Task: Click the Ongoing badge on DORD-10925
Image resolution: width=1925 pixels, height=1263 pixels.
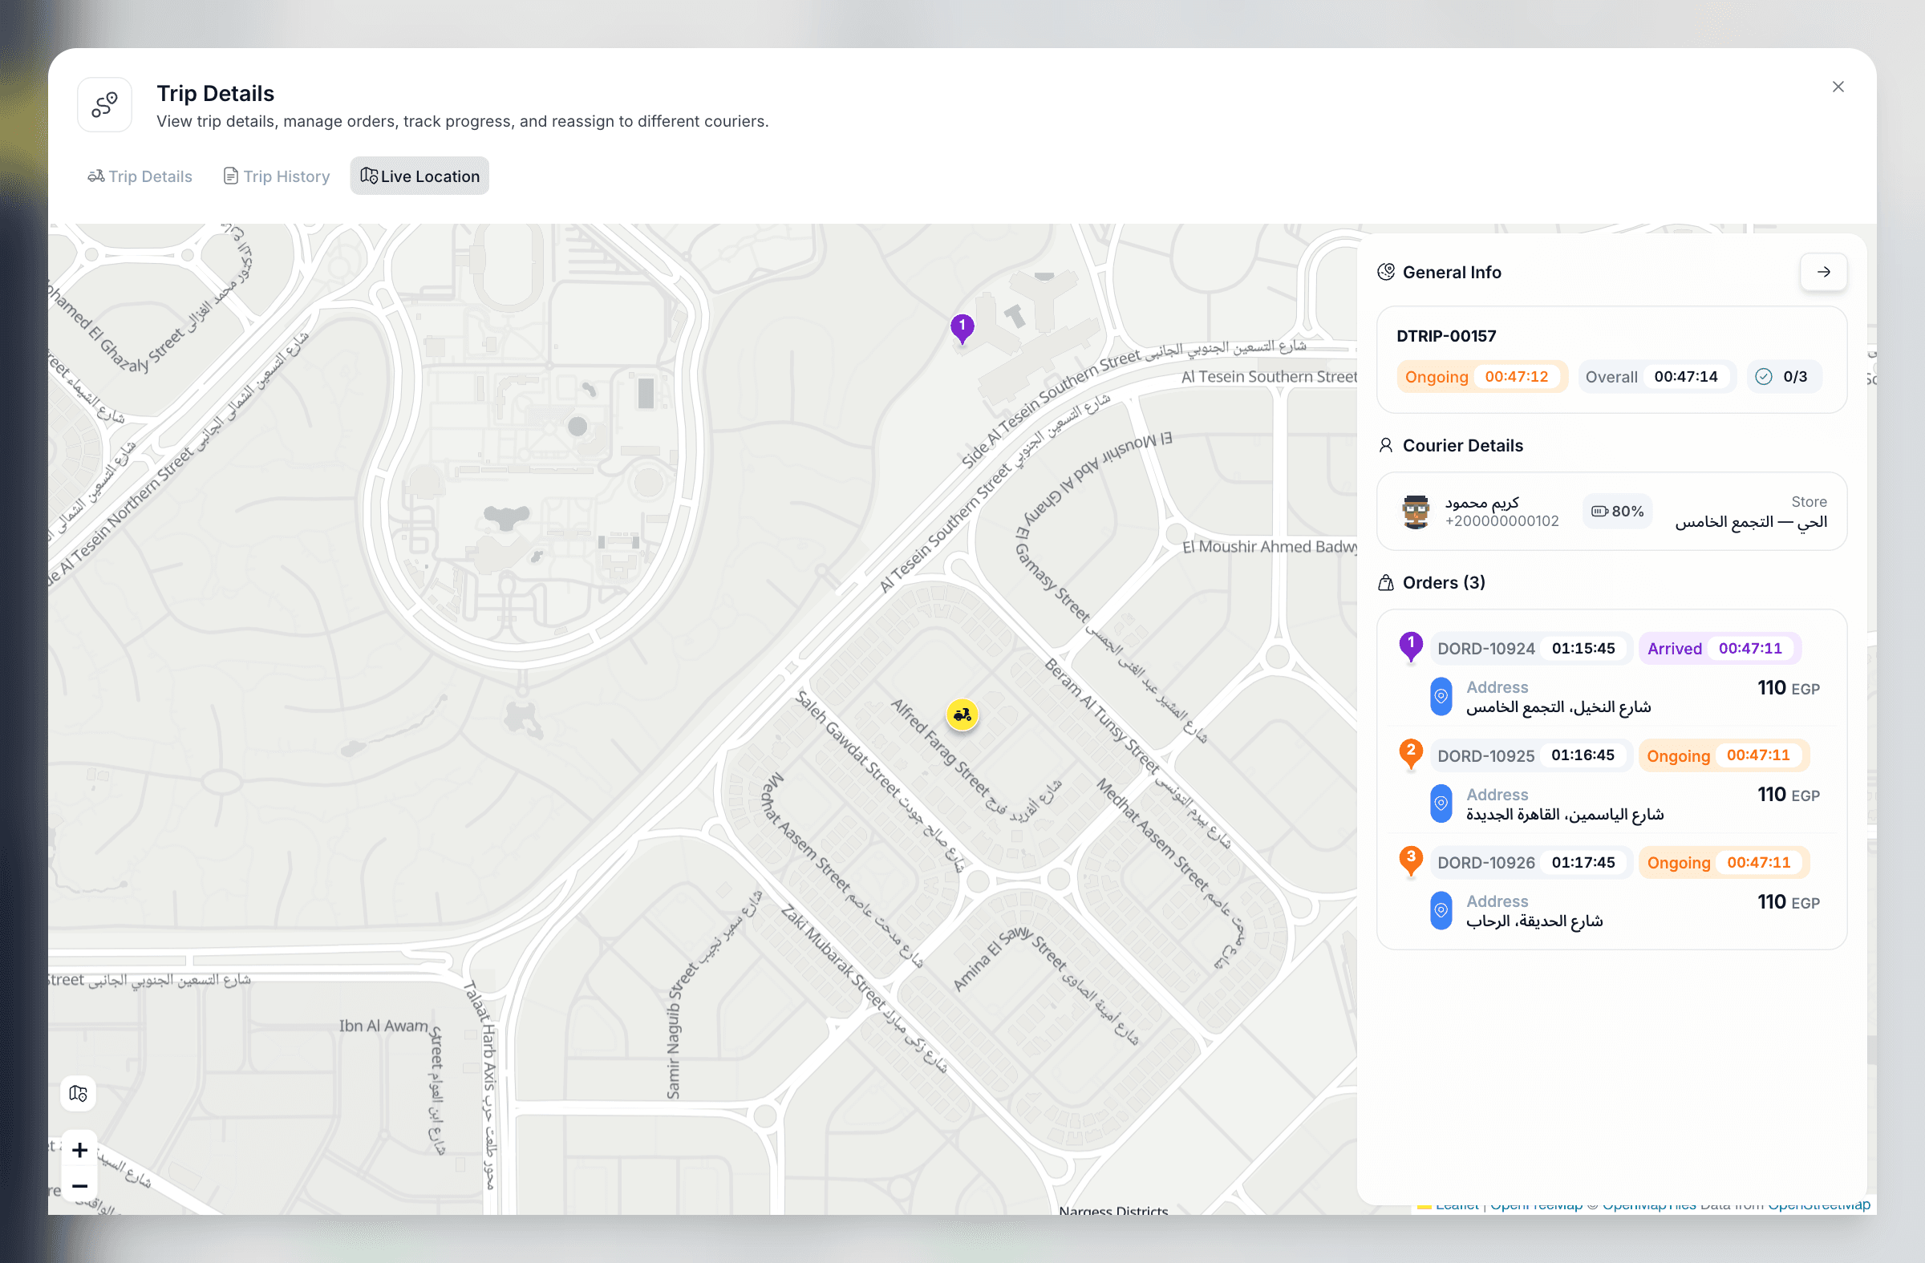Action: pyautogui.click(x=1724, y=755)
